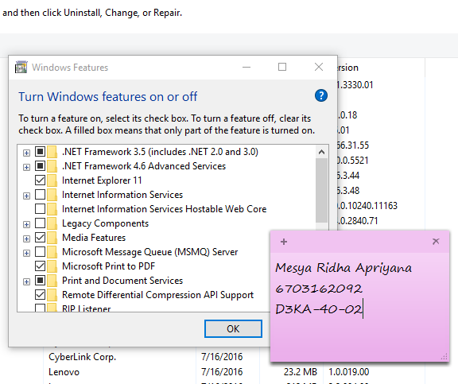Click the features list scrollbar thumb
Image resolution: width=458 pixels, height=384 pixels.
[x=321, y=190]
